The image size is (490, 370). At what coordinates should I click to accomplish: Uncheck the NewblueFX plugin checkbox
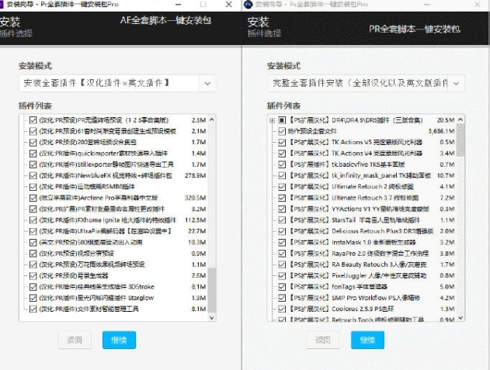33,175
